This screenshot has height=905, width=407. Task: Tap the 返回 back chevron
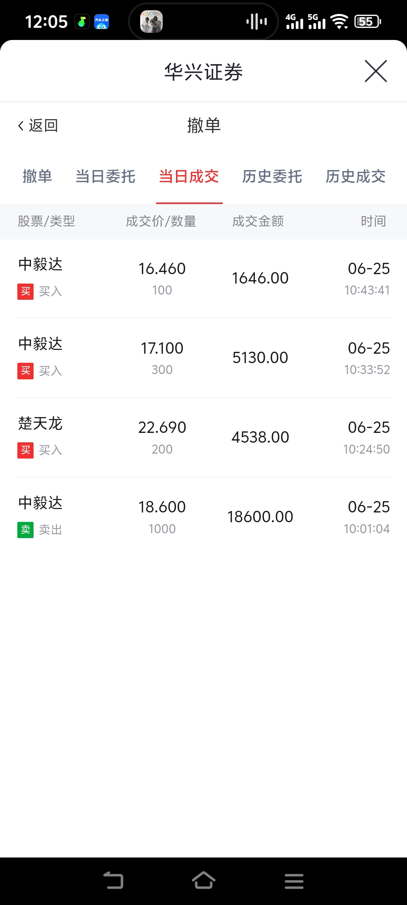click(21, 126)
